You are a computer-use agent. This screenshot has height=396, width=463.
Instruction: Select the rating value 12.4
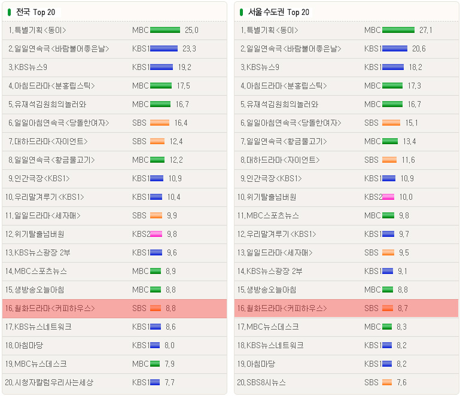(176, 141)
